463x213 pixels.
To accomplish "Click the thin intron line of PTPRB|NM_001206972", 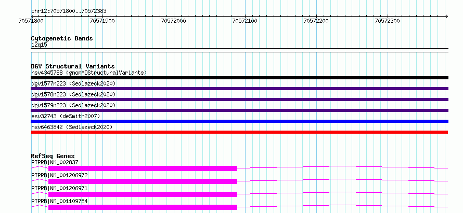I will click(342, 179).
